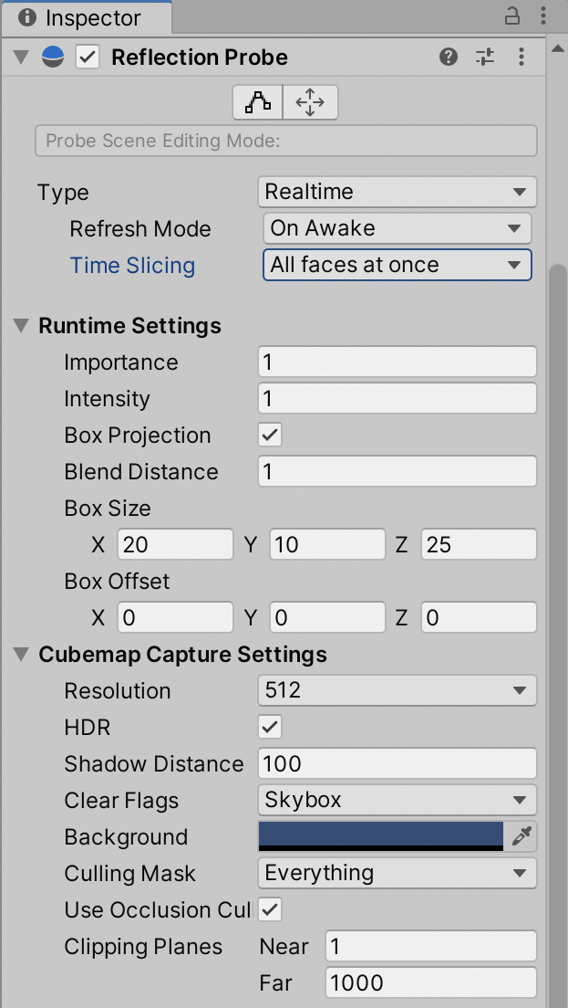Collapse Cubemap Capture Settings section

click(21, 655)
